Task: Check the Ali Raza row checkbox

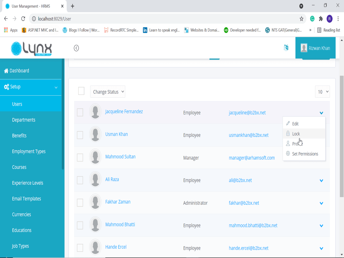Action: (80, 180)
